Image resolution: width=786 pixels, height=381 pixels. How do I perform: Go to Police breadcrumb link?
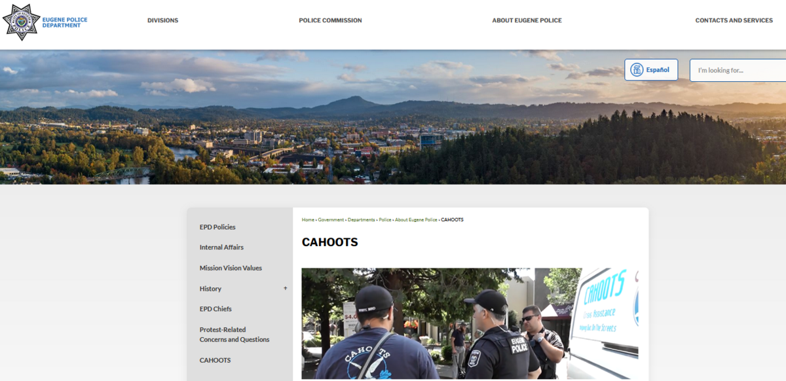click(x=385, y=220)
